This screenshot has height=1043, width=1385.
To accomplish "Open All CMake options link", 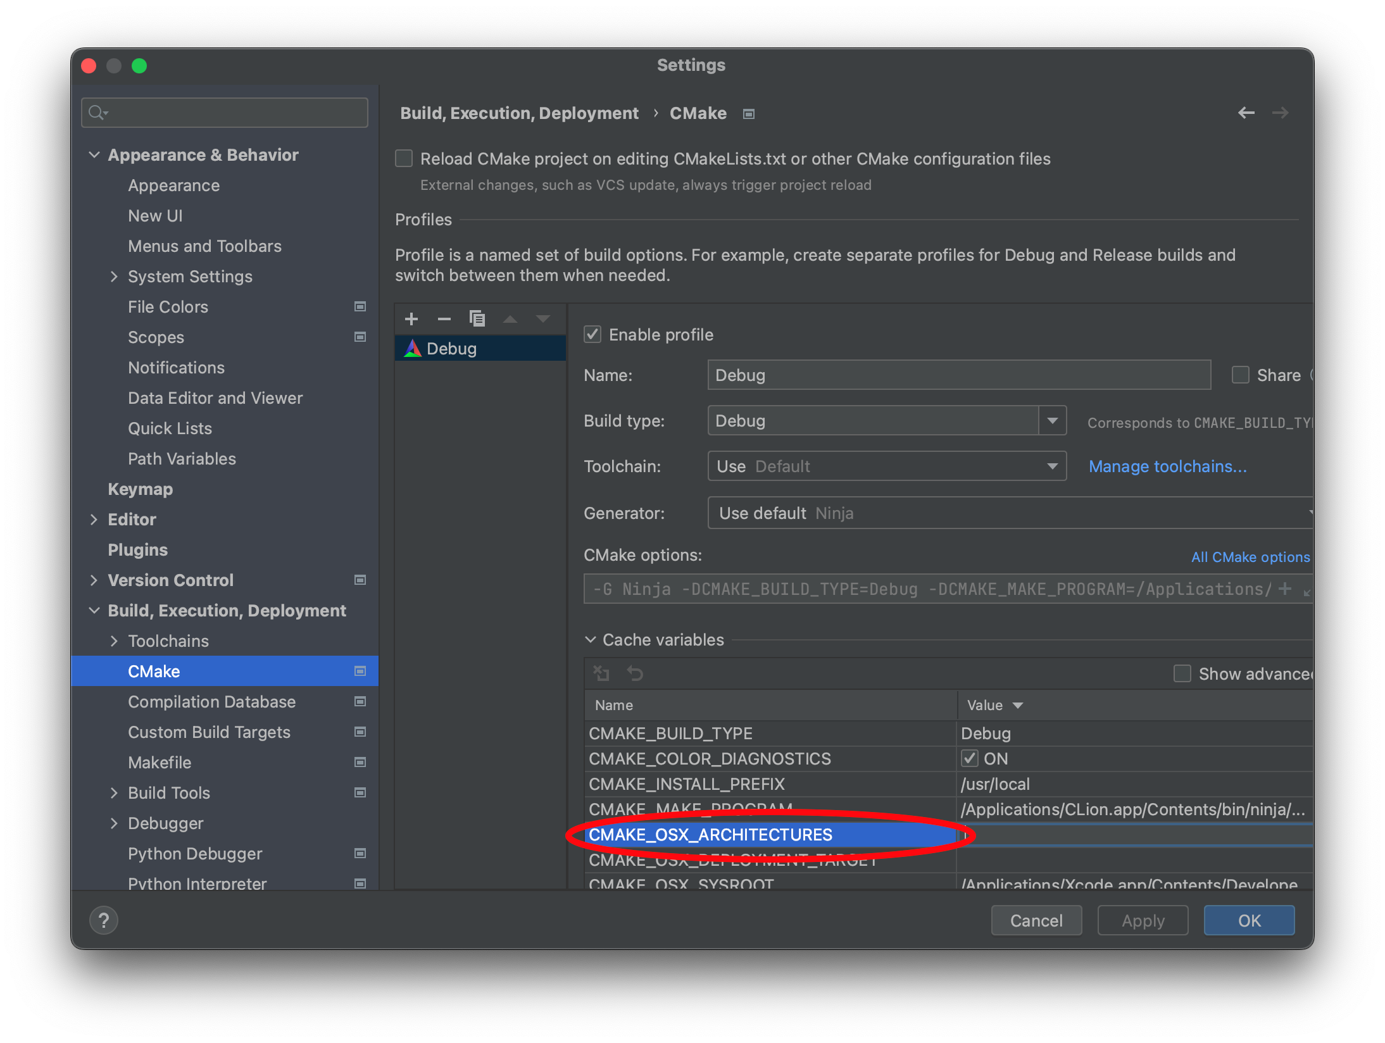I will (x=1251, y=557).
